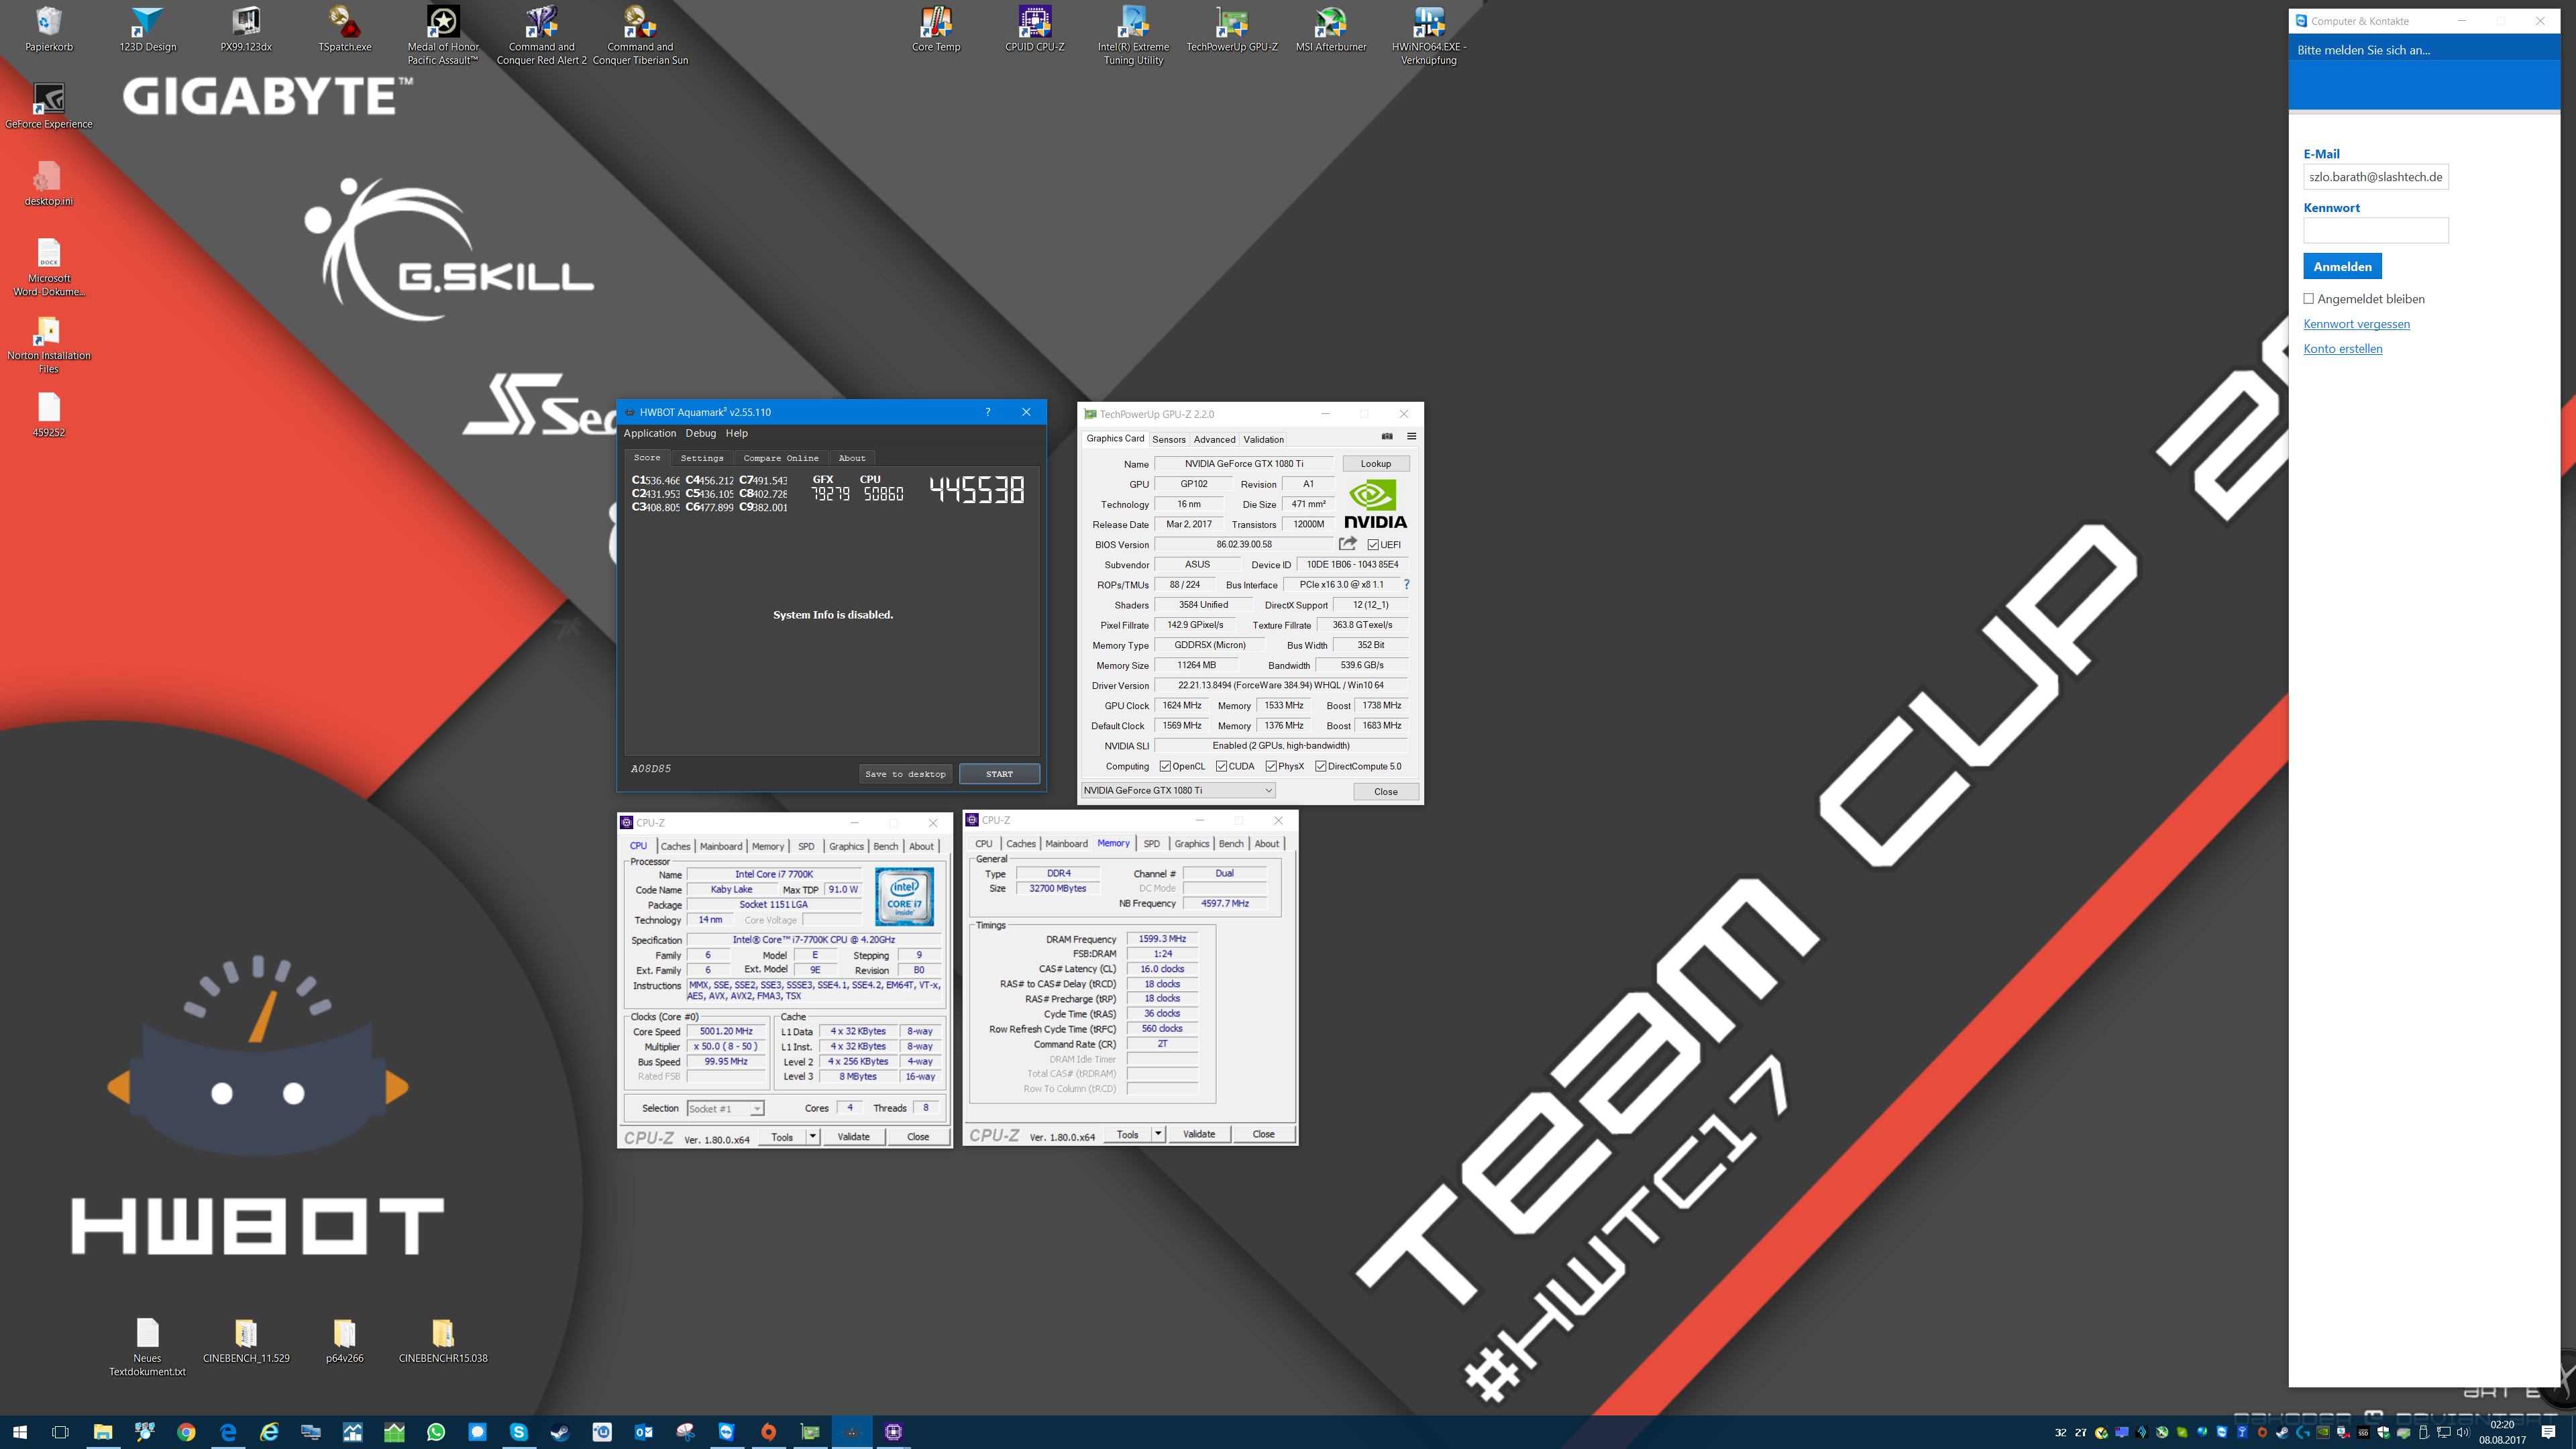This screenshot has height=1449, width=2576.
Task: Expand the GPU selection dropdown in GPU-Z
Action: pos(1178,790)
